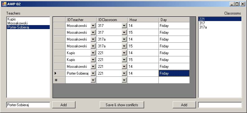Select classroom 317 in Classrooms list
The image size is (247, 113).
point(220,23)
